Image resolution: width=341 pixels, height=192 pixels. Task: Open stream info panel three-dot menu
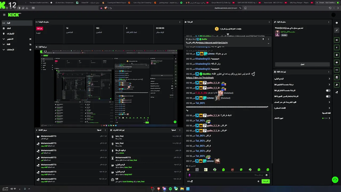point(329,22)
